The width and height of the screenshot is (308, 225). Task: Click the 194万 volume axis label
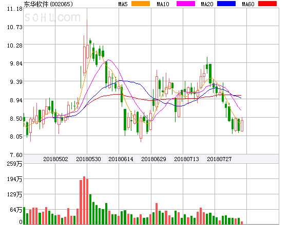(x=14, y=179)
